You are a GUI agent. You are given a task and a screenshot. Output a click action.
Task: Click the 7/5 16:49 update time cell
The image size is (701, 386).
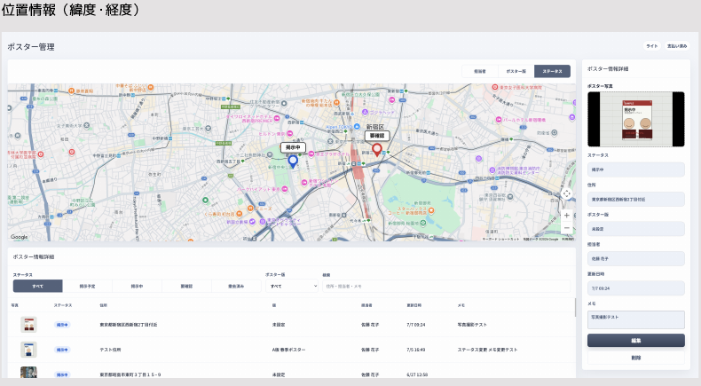click(416, 350)
